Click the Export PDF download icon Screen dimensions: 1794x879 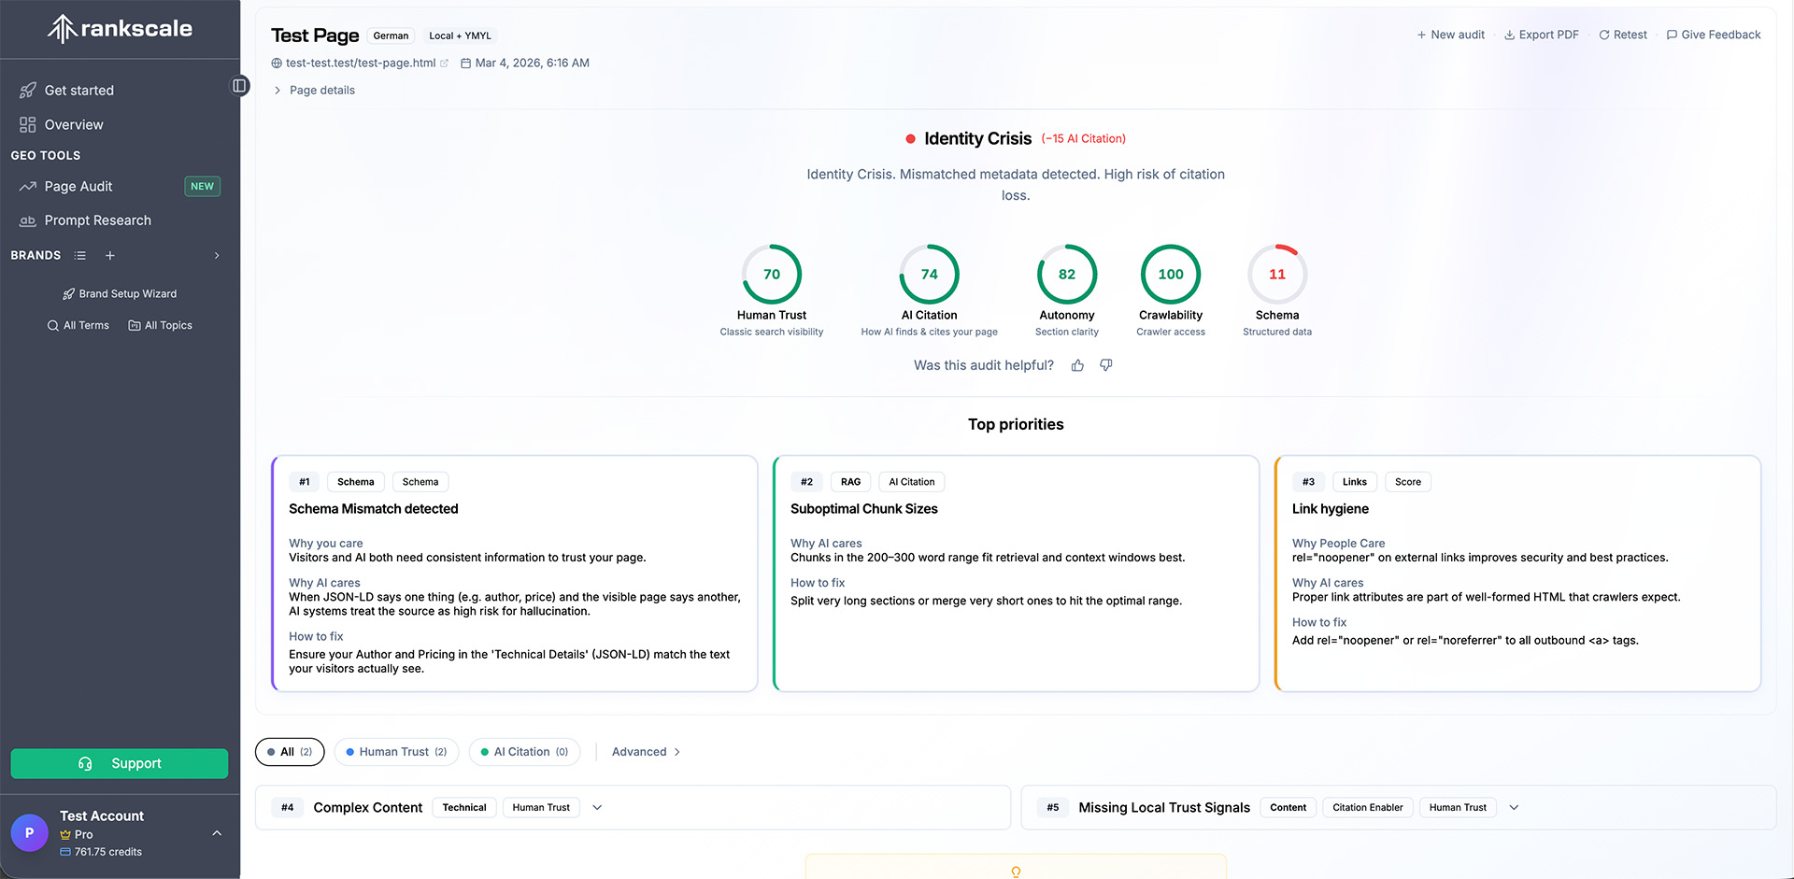point(1508,35)
